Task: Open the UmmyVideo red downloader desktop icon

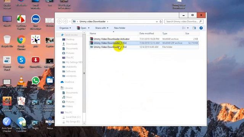Action: (x=35, y=62)
